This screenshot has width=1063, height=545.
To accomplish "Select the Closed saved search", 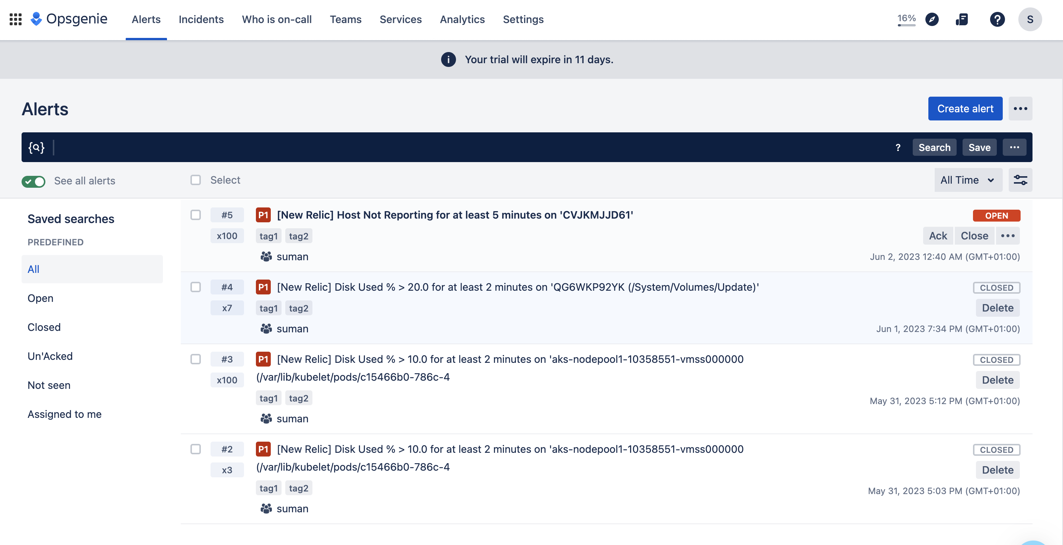I will tap(92, 327).
